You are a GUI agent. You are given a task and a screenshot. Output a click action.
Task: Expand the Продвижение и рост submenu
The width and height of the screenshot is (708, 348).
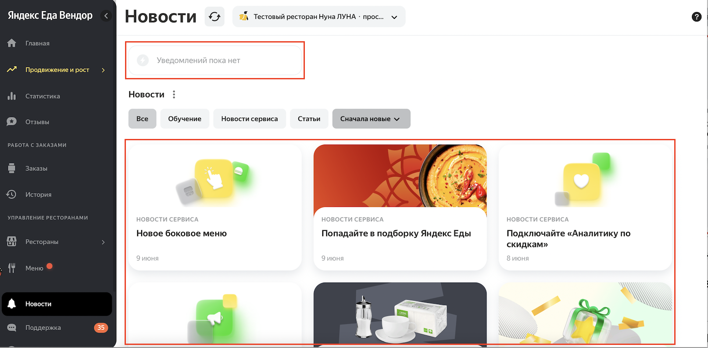click(x=103, y=70)
